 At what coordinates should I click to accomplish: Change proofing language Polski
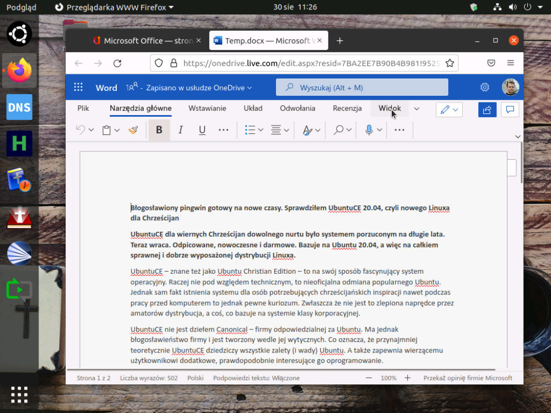(x=196, y=378)
